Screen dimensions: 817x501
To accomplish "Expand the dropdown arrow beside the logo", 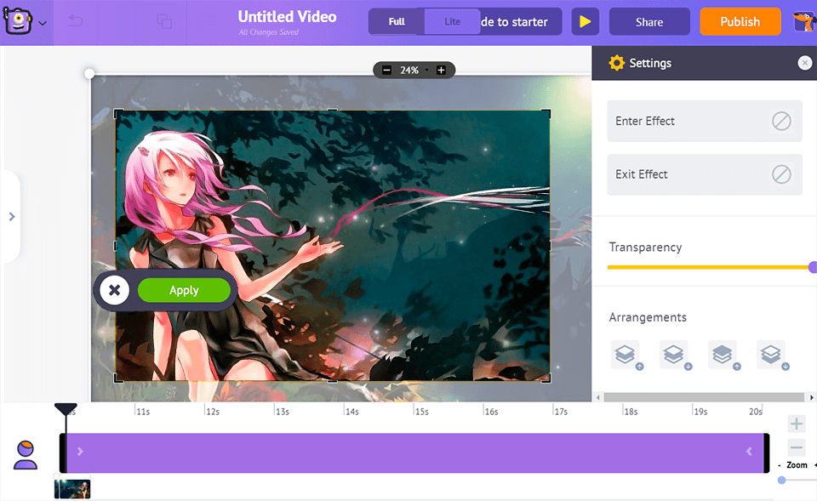I will [43, 23].
